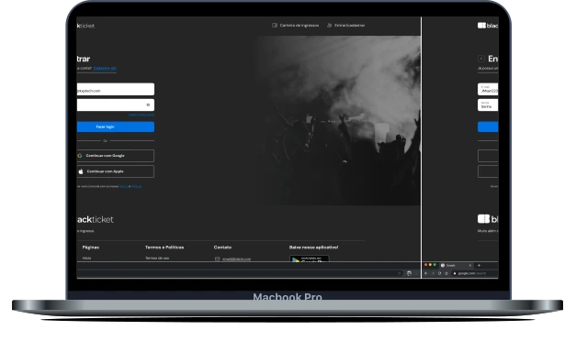The width and height of the screenshot is (576, 363).
Task: Click the Apple logo icon
Action: point(81,171)
